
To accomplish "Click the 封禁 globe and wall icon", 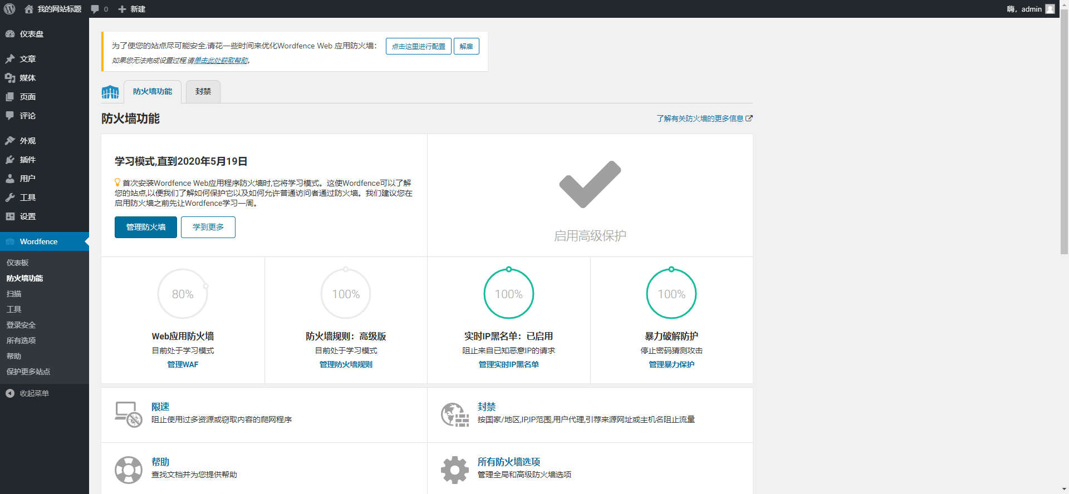I will [455, 414].
